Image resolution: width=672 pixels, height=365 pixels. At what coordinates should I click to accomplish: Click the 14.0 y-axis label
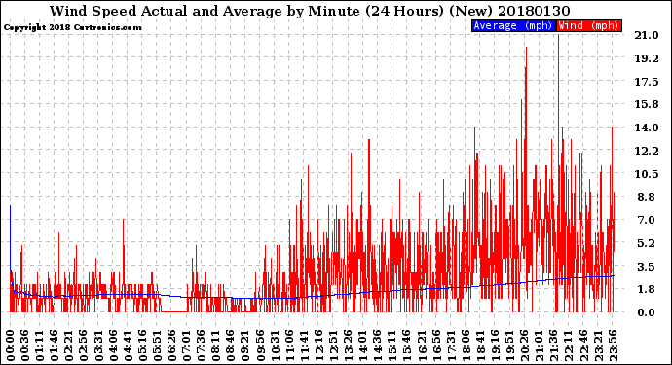click(x=647, y=128)
